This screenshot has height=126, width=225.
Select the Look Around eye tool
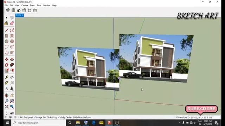[x=12, y=113]
